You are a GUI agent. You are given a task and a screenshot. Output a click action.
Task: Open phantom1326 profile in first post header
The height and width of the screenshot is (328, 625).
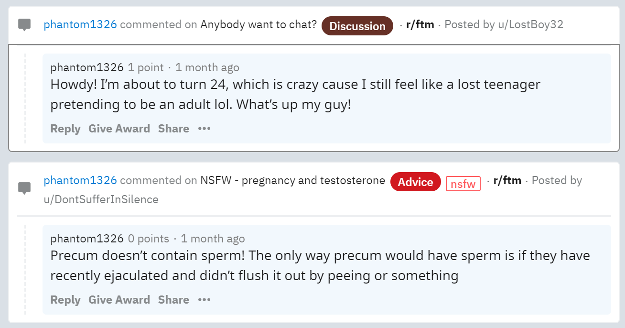pos(80,24)
